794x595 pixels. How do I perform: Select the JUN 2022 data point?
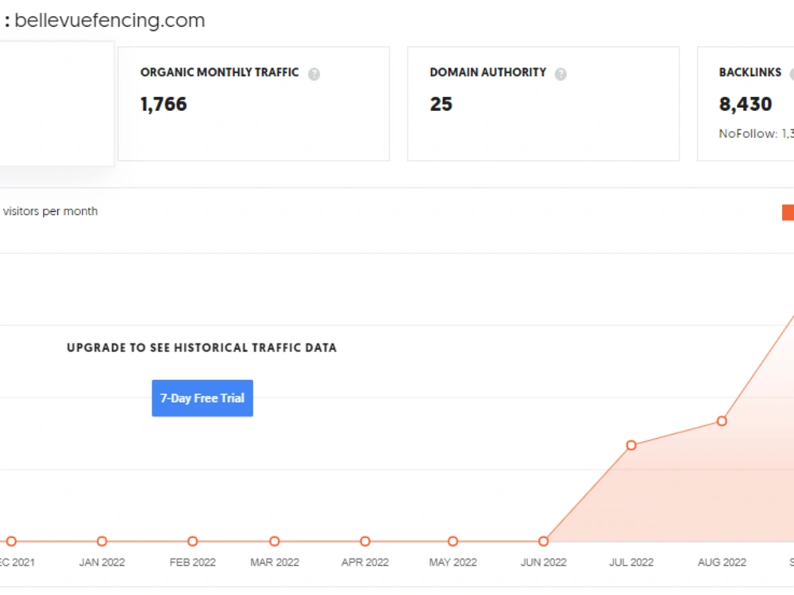click(x=543, y=541)
